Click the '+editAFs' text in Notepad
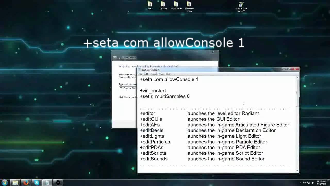330x186 pixels. pos(150,125)
